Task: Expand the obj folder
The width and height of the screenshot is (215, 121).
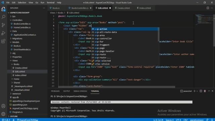Action: [x=14, y=53]
